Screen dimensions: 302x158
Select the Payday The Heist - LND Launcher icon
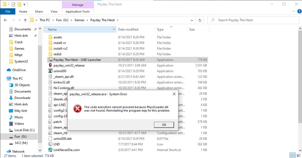pyautogui.click(x=50, y=60)
